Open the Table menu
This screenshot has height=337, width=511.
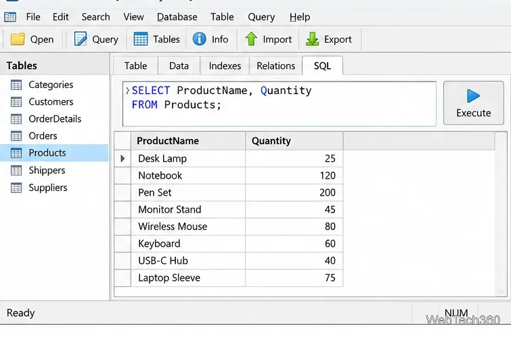click(222, 17)
